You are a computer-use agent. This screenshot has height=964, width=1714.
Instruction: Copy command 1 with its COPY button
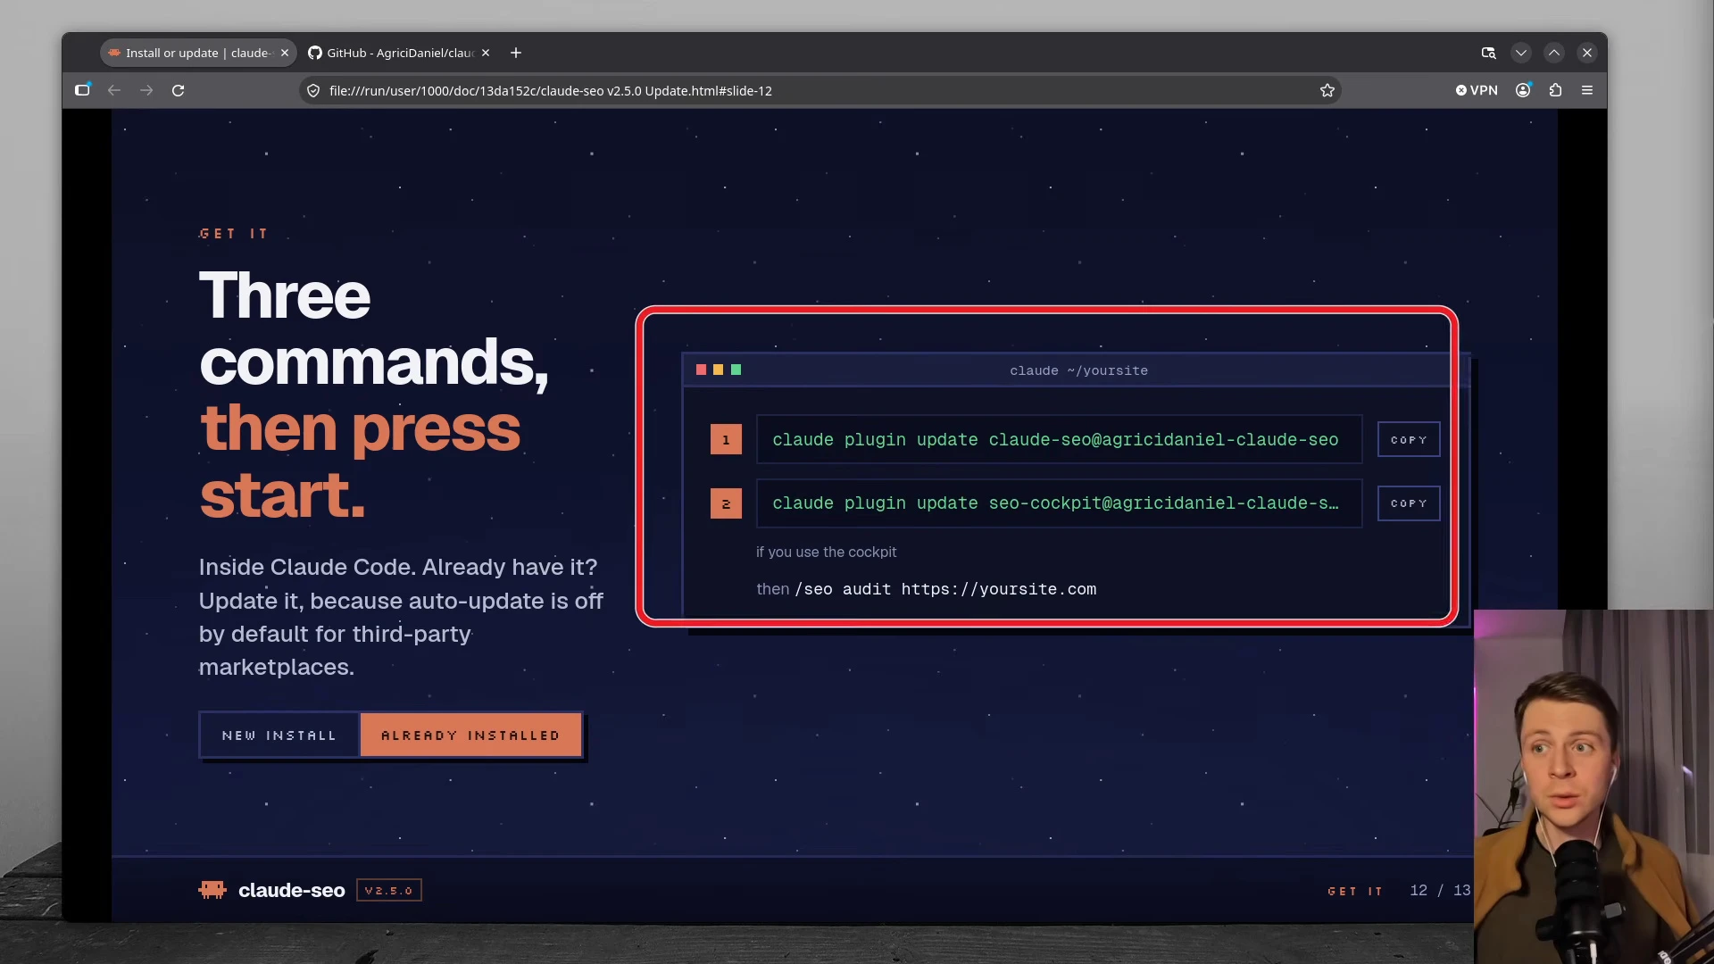point(1409,439)
